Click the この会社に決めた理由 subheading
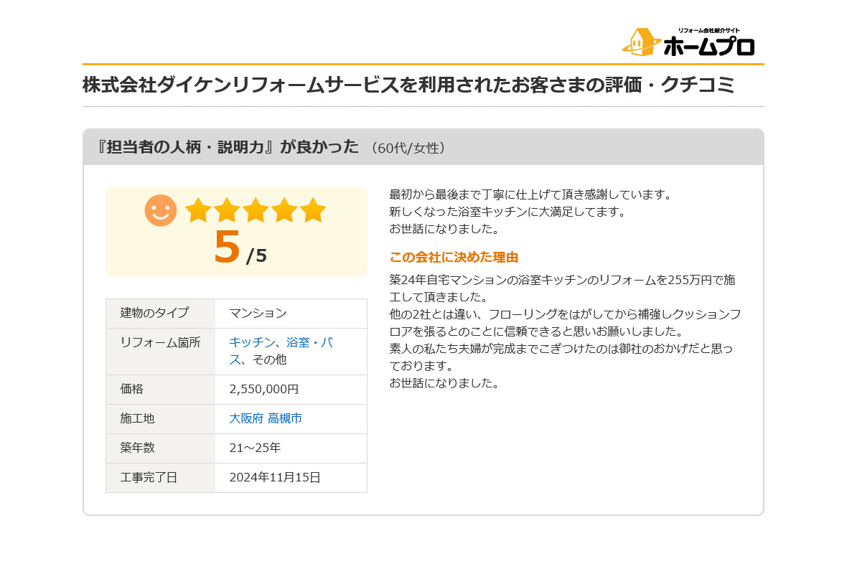This screenshot has width=847, height=574. pos(454,257)
